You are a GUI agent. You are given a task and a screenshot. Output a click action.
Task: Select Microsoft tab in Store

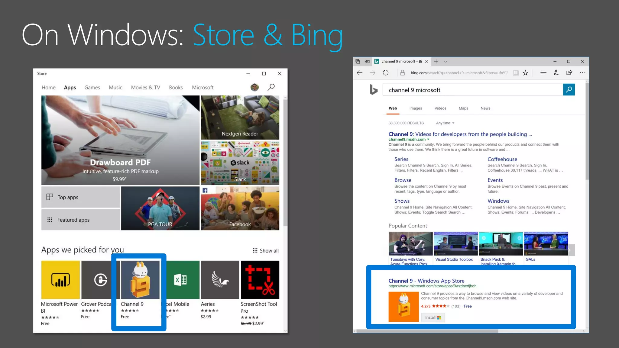pos(203,87)
